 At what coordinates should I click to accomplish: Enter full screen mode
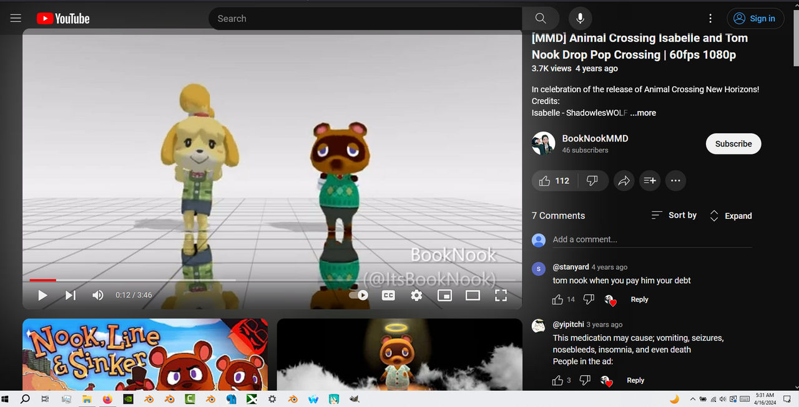pyautogui.click(x=501, y=295)
